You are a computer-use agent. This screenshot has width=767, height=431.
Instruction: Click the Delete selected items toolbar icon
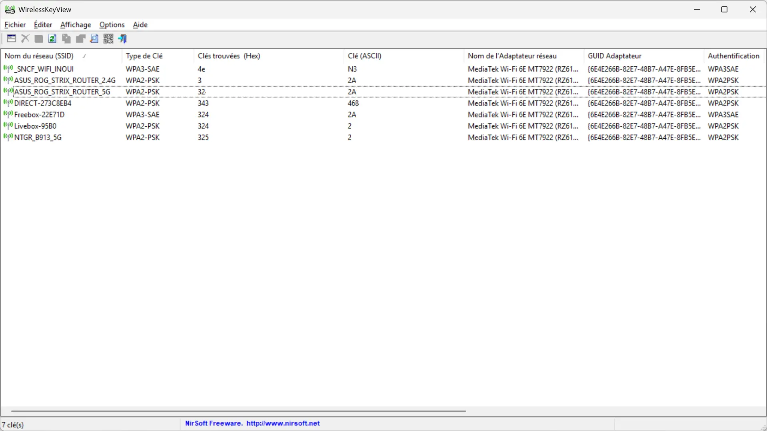coord(25,39)
